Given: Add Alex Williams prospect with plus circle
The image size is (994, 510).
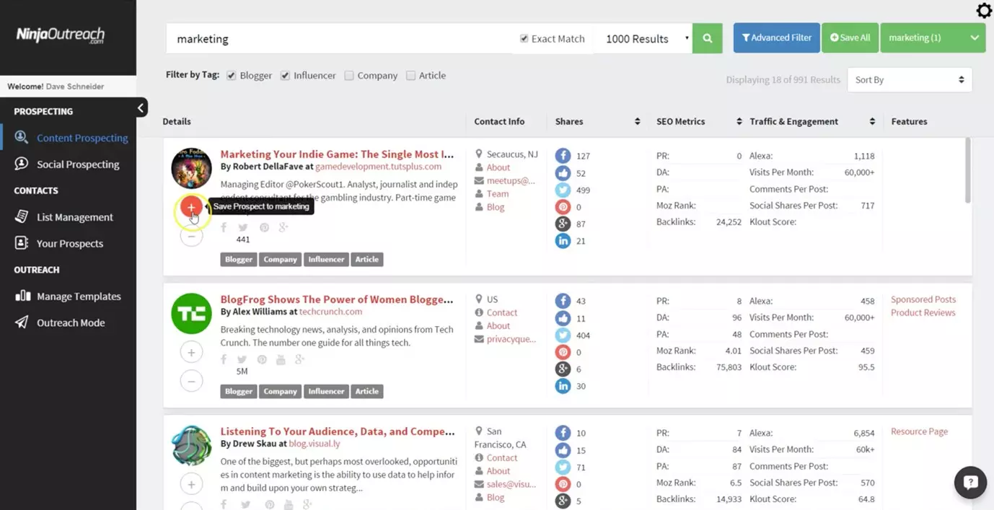Looking at the screenshot, I should click(x=191, y=352).
